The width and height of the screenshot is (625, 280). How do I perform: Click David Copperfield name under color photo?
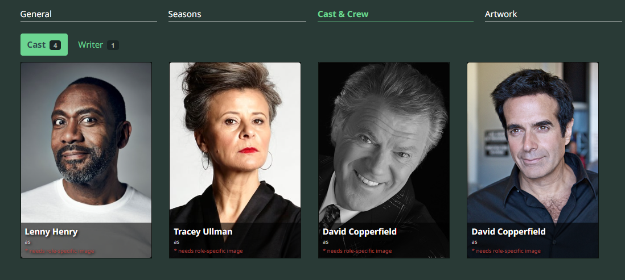tap(509, 232)
